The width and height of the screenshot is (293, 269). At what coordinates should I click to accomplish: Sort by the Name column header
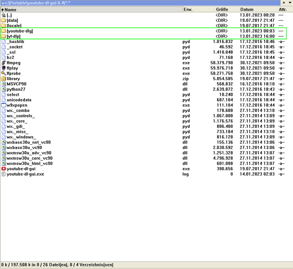(91, 9)
